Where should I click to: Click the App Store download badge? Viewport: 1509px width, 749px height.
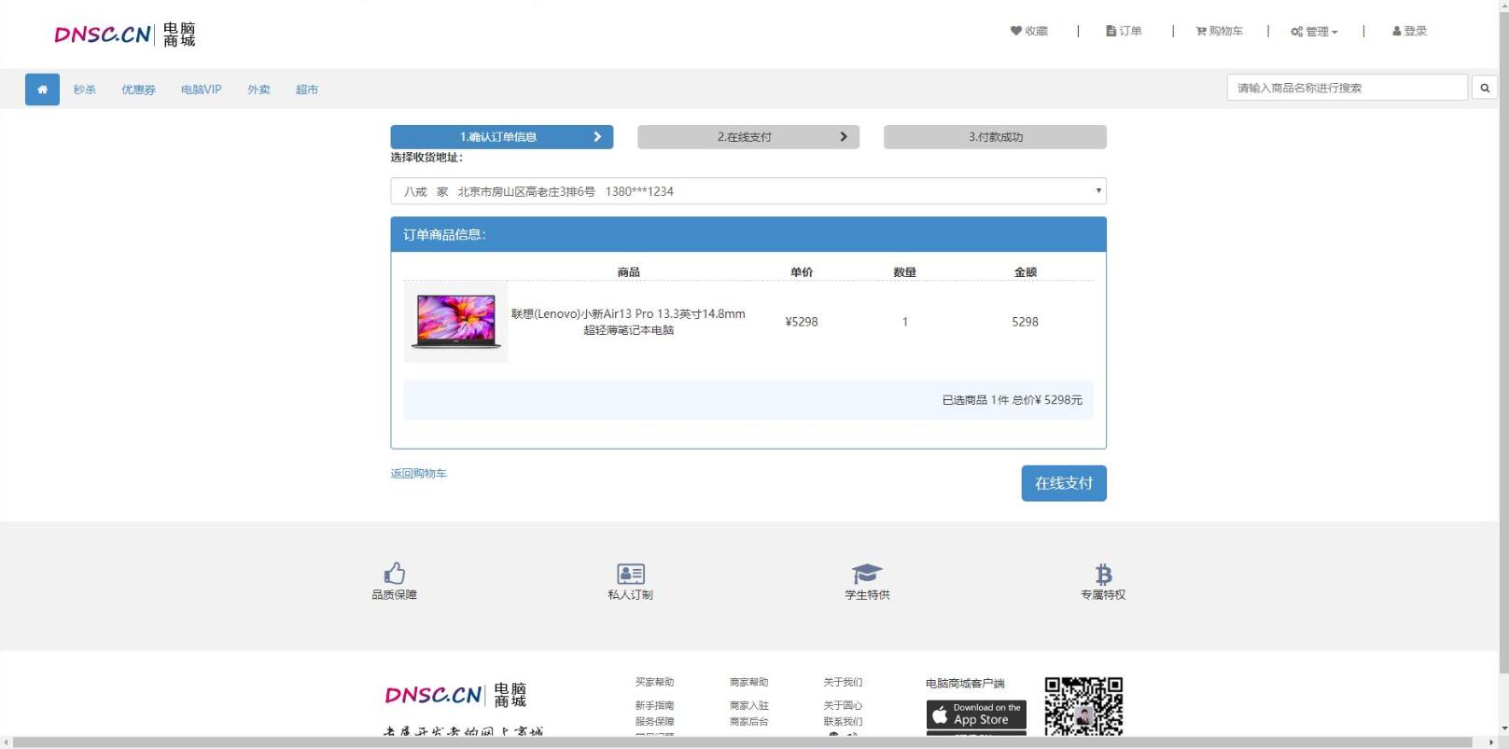(x=976, y=714)
